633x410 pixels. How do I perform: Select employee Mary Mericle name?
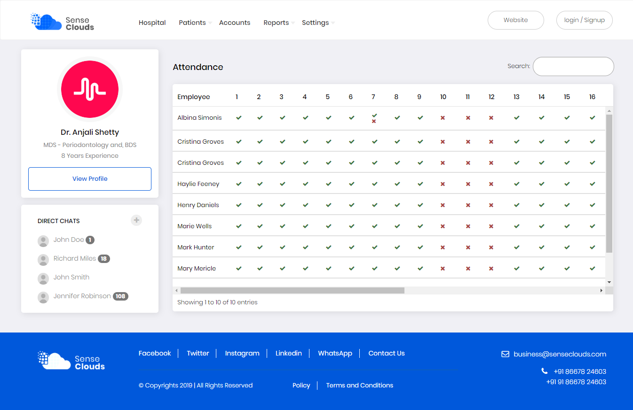coord(197,269)
